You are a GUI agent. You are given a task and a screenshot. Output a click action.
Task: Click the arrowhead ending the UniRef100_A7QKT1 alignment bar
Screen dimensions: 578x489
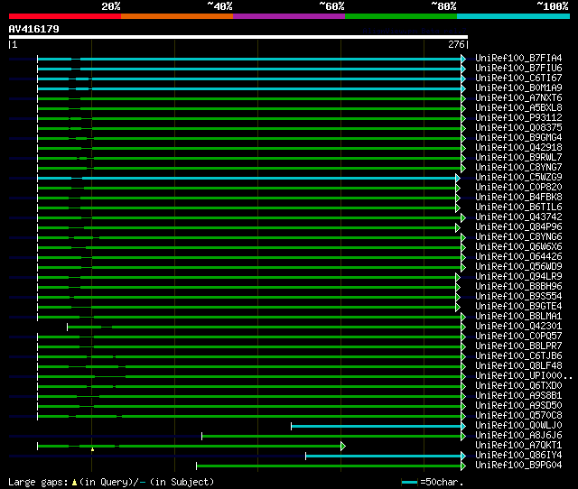342,446
